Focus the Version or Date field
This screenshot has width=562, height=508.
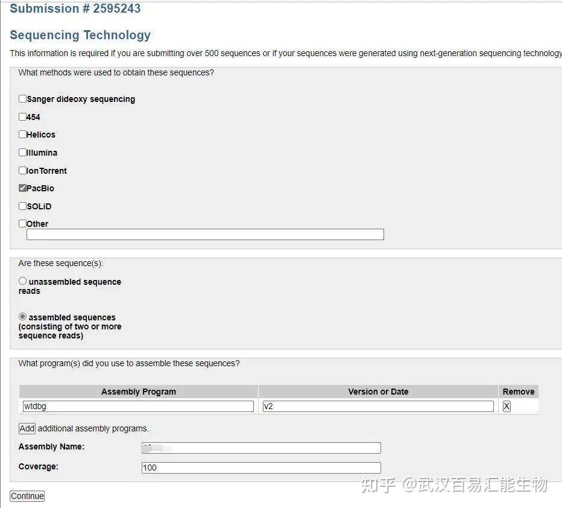point(378,407)
